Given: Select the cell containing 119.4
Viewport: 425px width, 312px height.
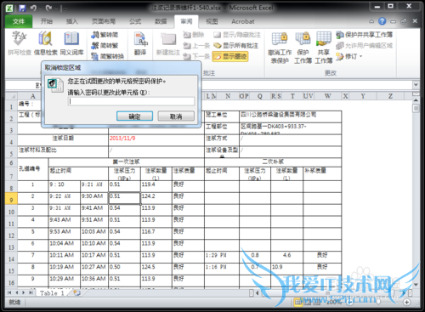Looking at the screenshot, I should click(156, 187).
